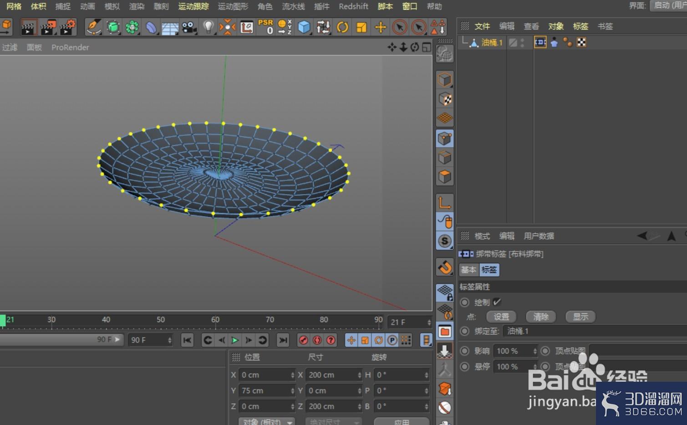The image size is (687, 425).
Task: Click the blue Bend deformer icon
Action: 151,27
